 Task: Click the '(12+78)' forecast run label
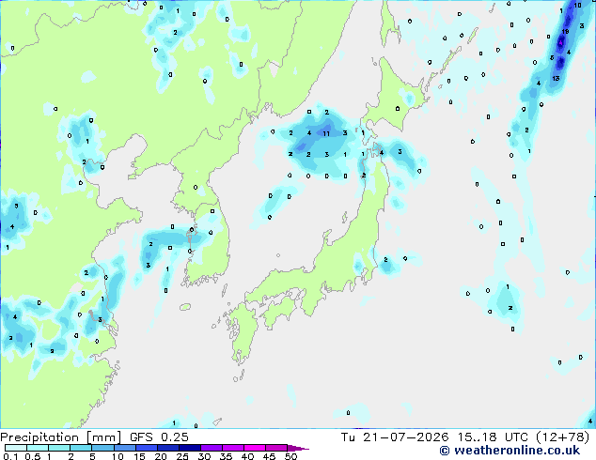click(x=562, y=437)
